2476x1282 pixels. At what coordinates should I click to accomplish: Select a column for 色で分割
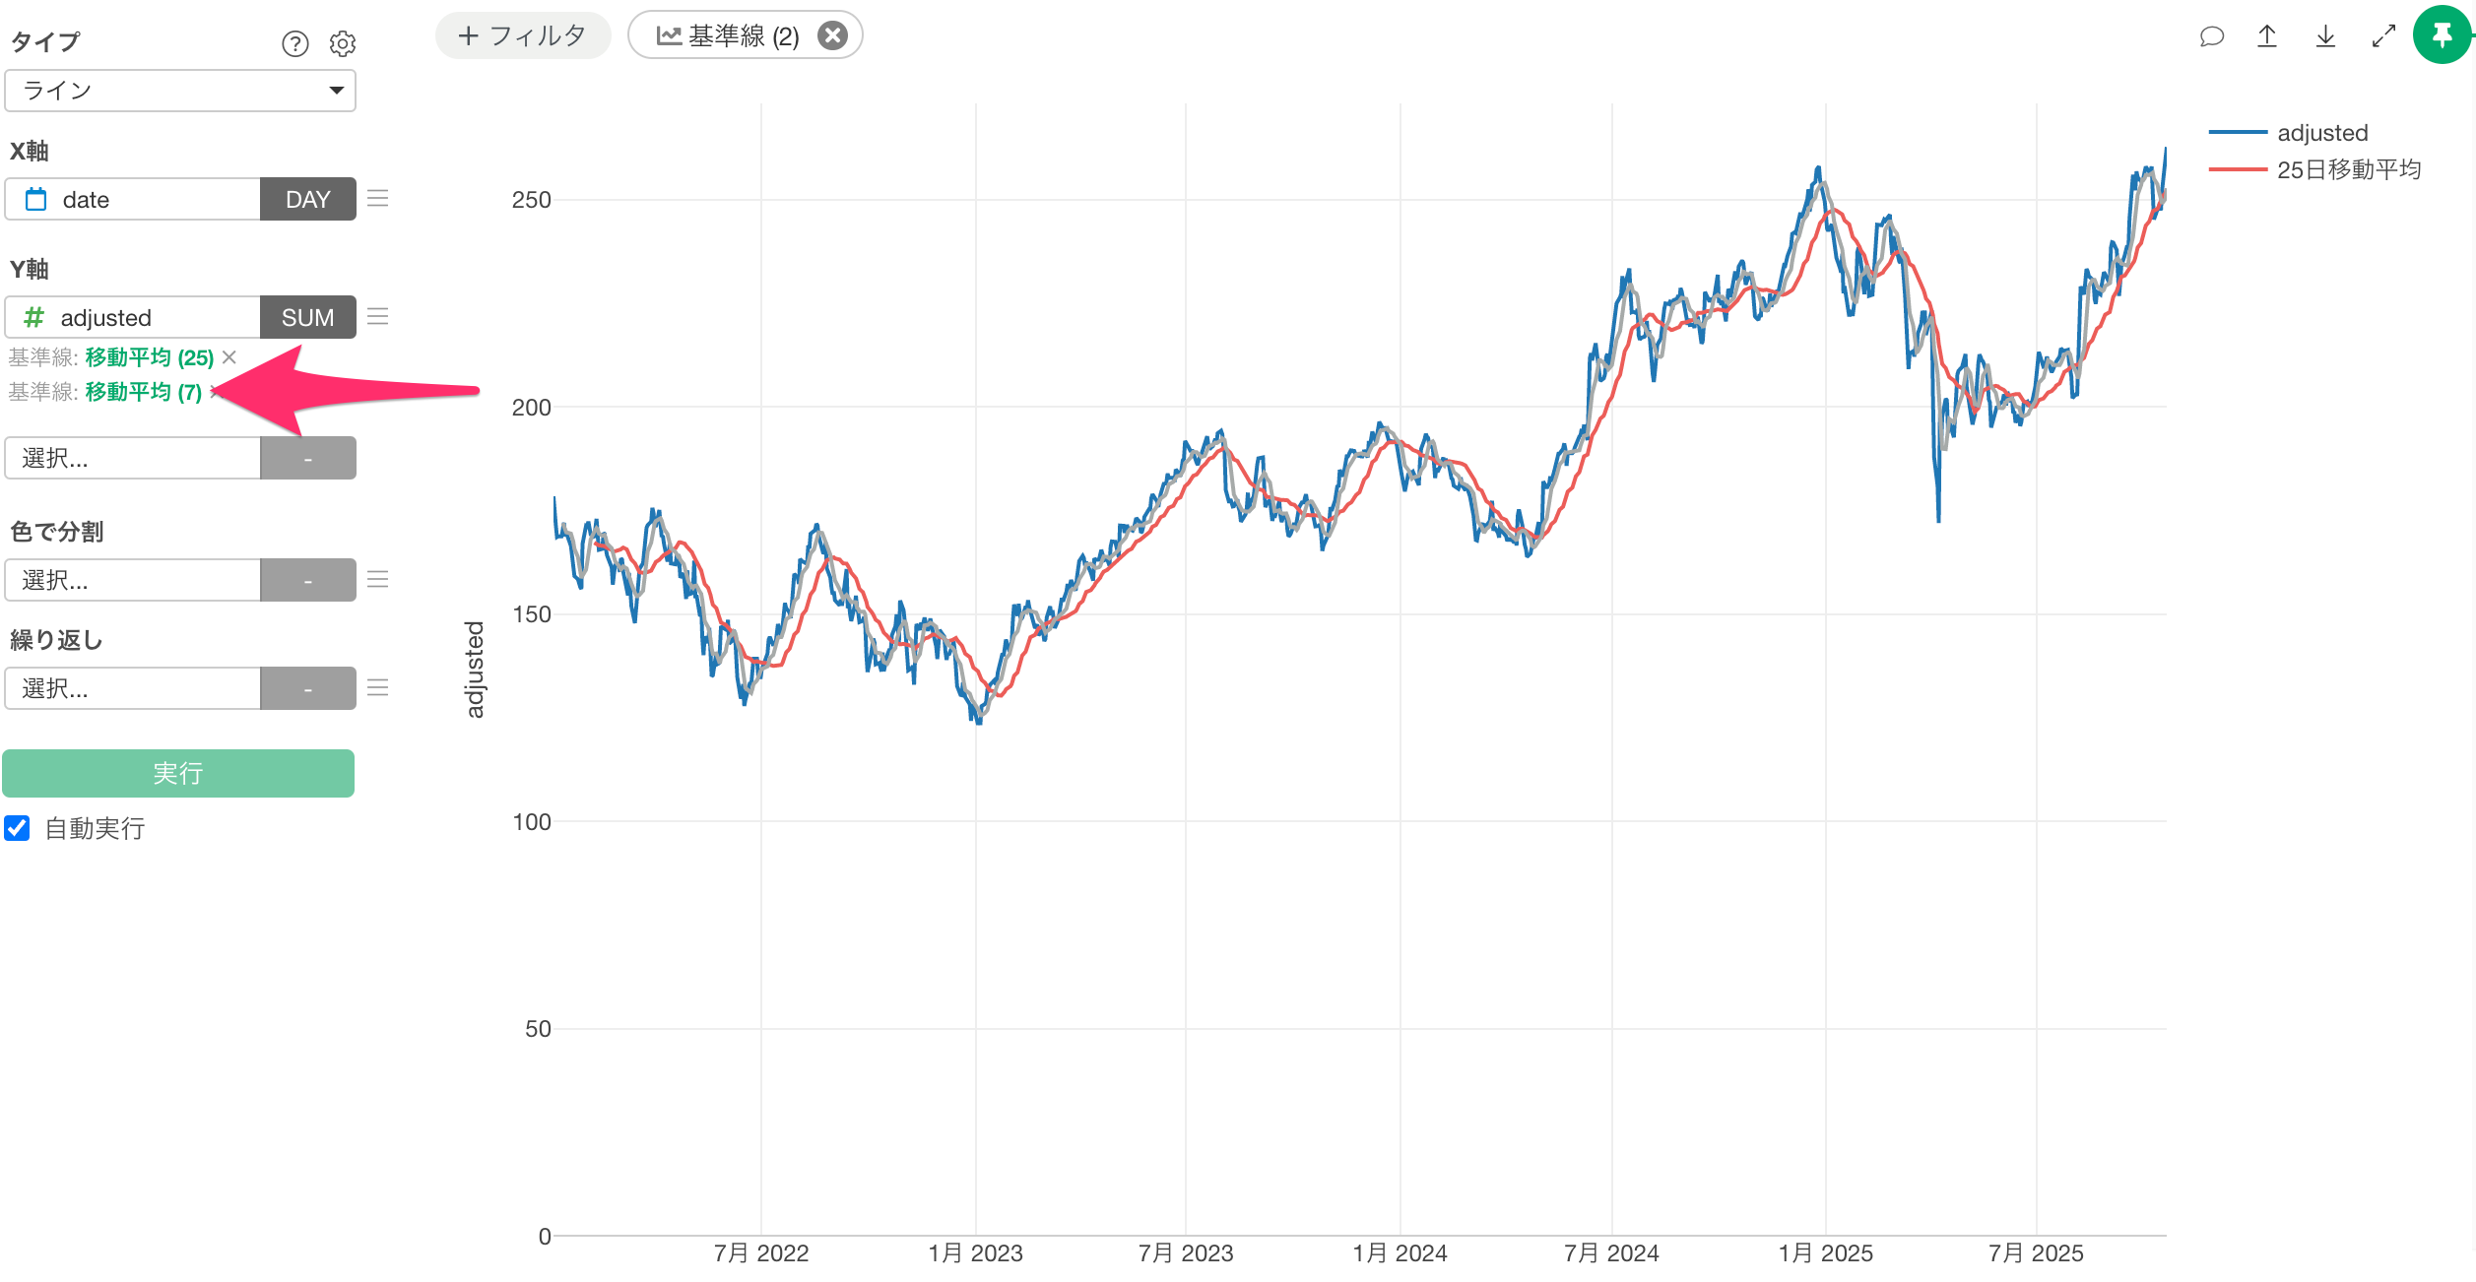(133, 580)
